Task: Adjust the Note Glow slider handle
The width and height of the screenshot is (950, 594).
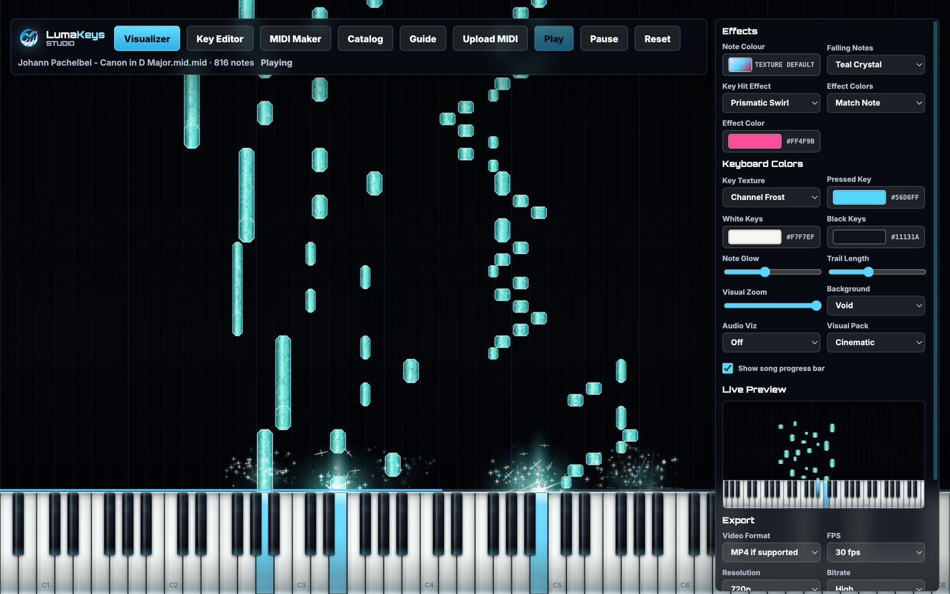Action: 765,272
